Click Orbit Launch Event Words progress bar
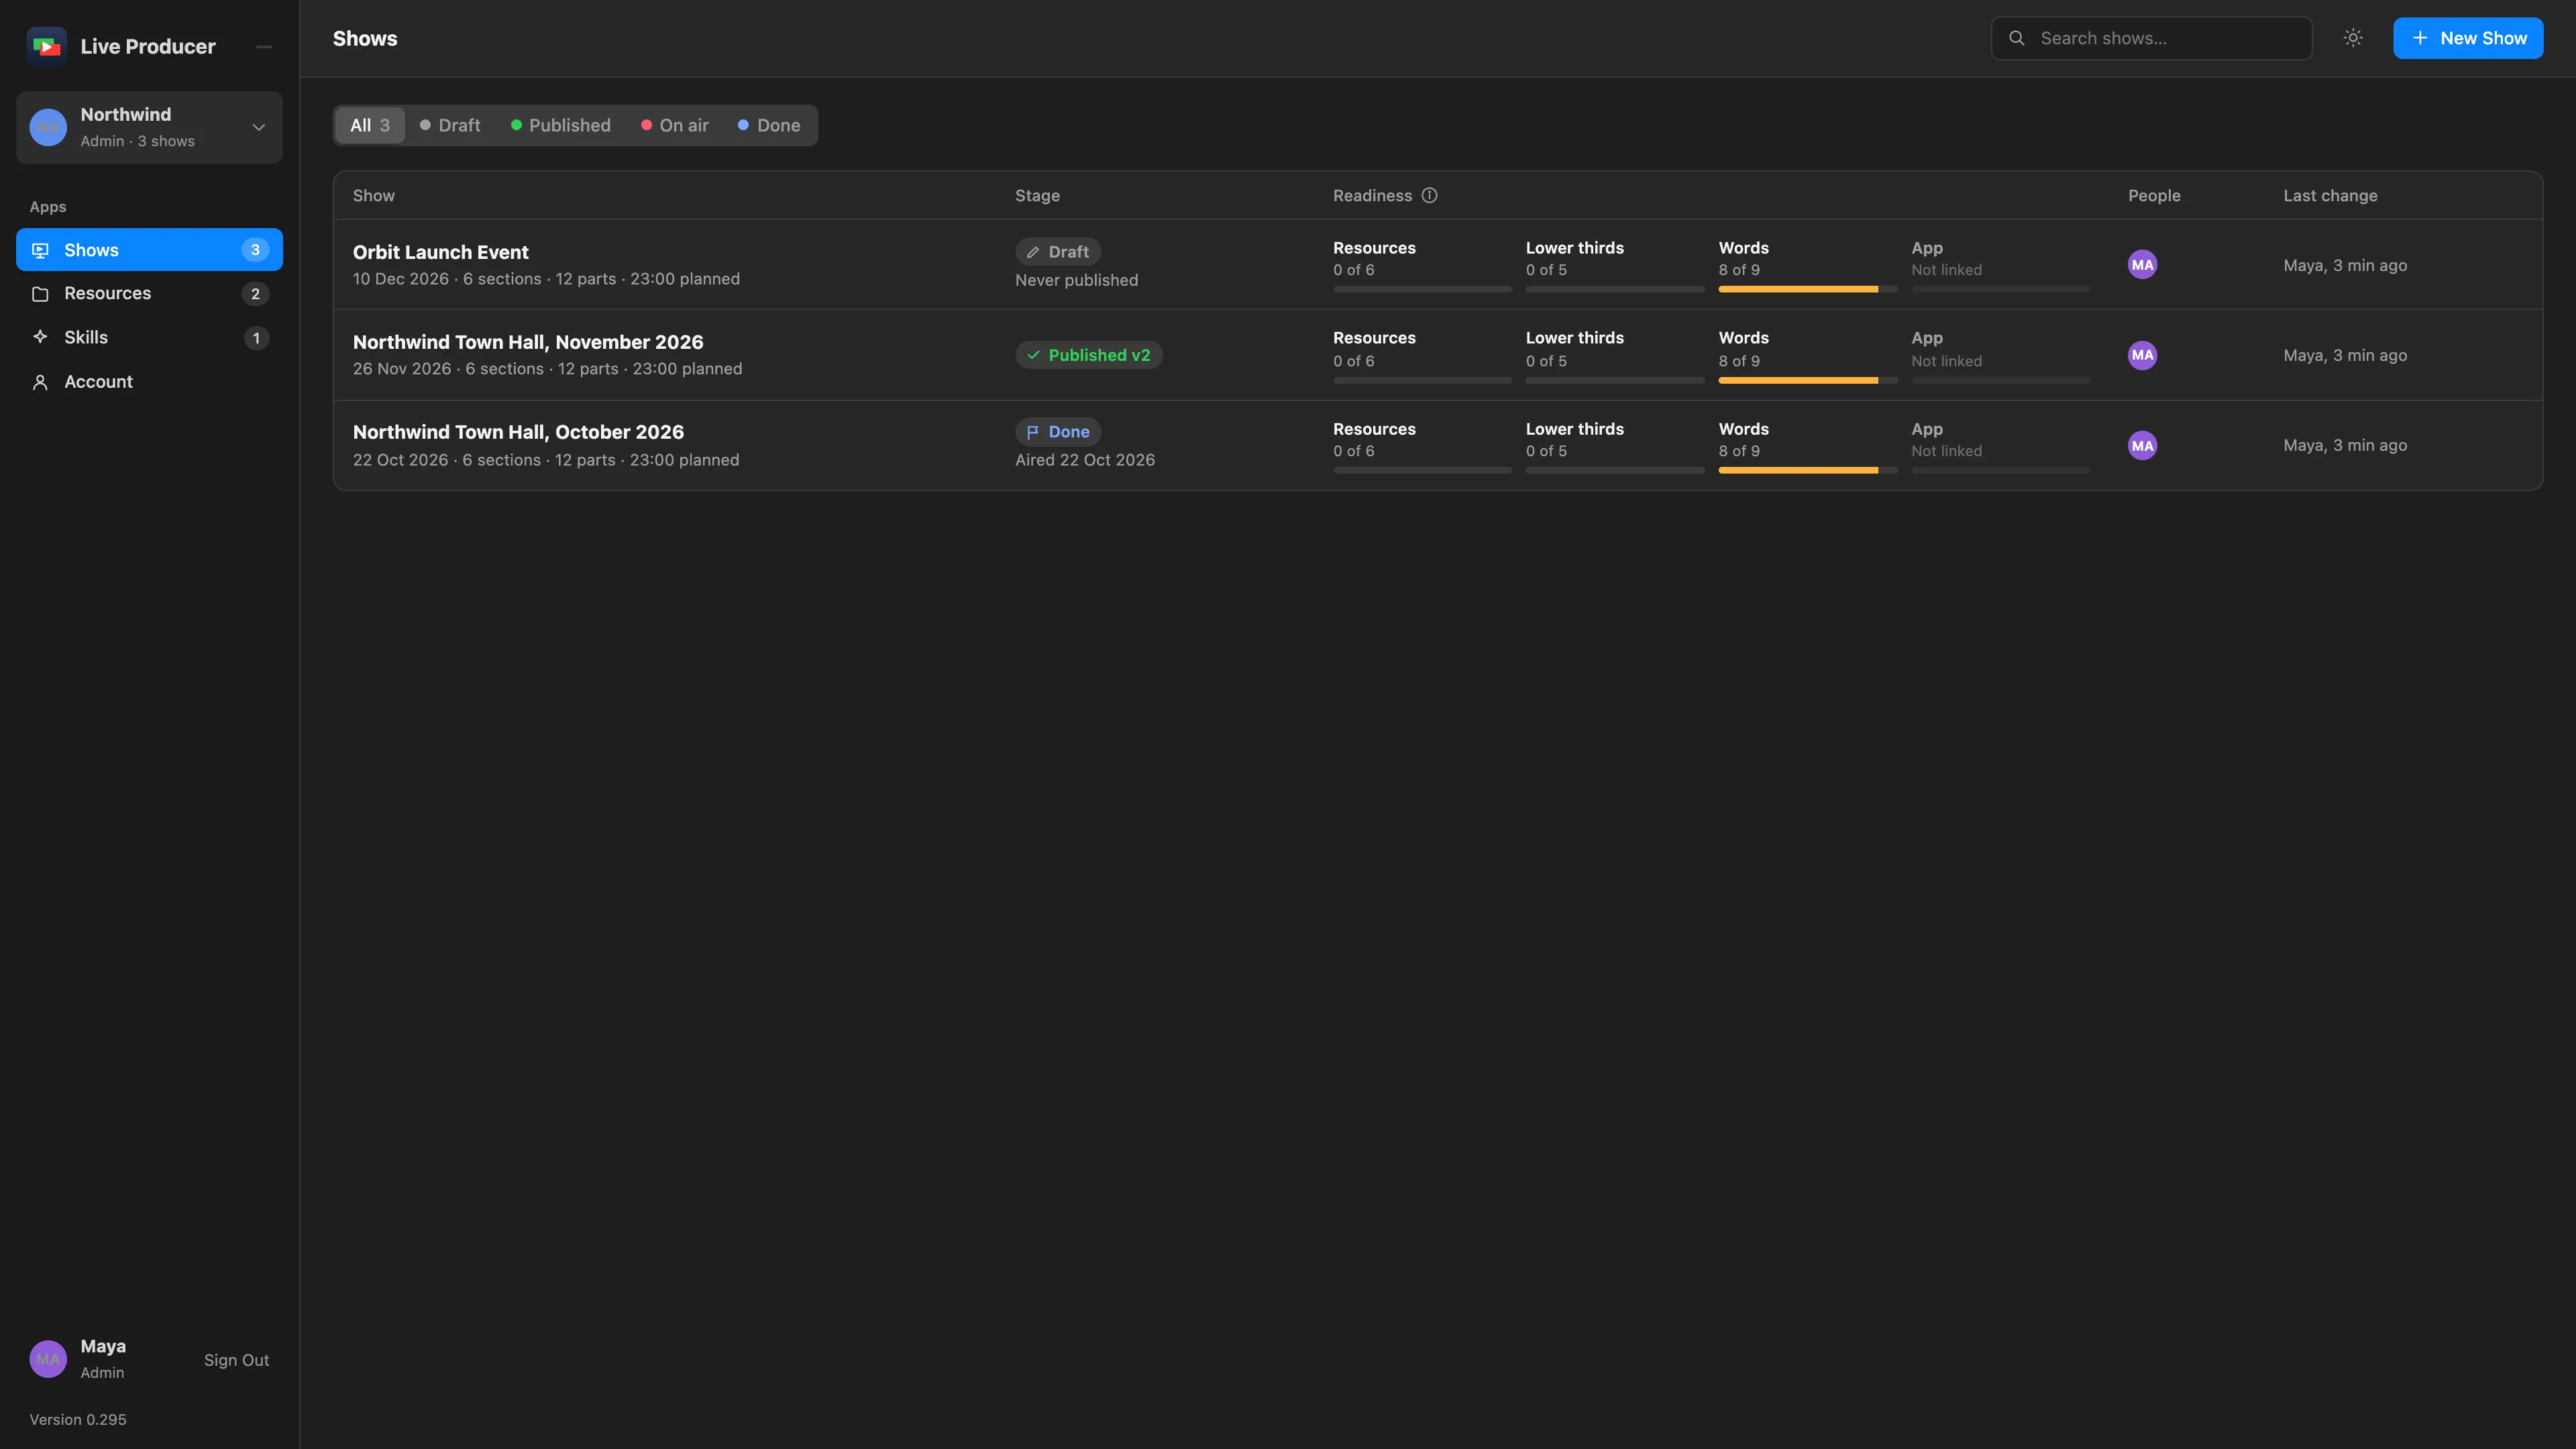Image resolution: width=2576 pixels, height=1449 pixels. [1807, 289]
